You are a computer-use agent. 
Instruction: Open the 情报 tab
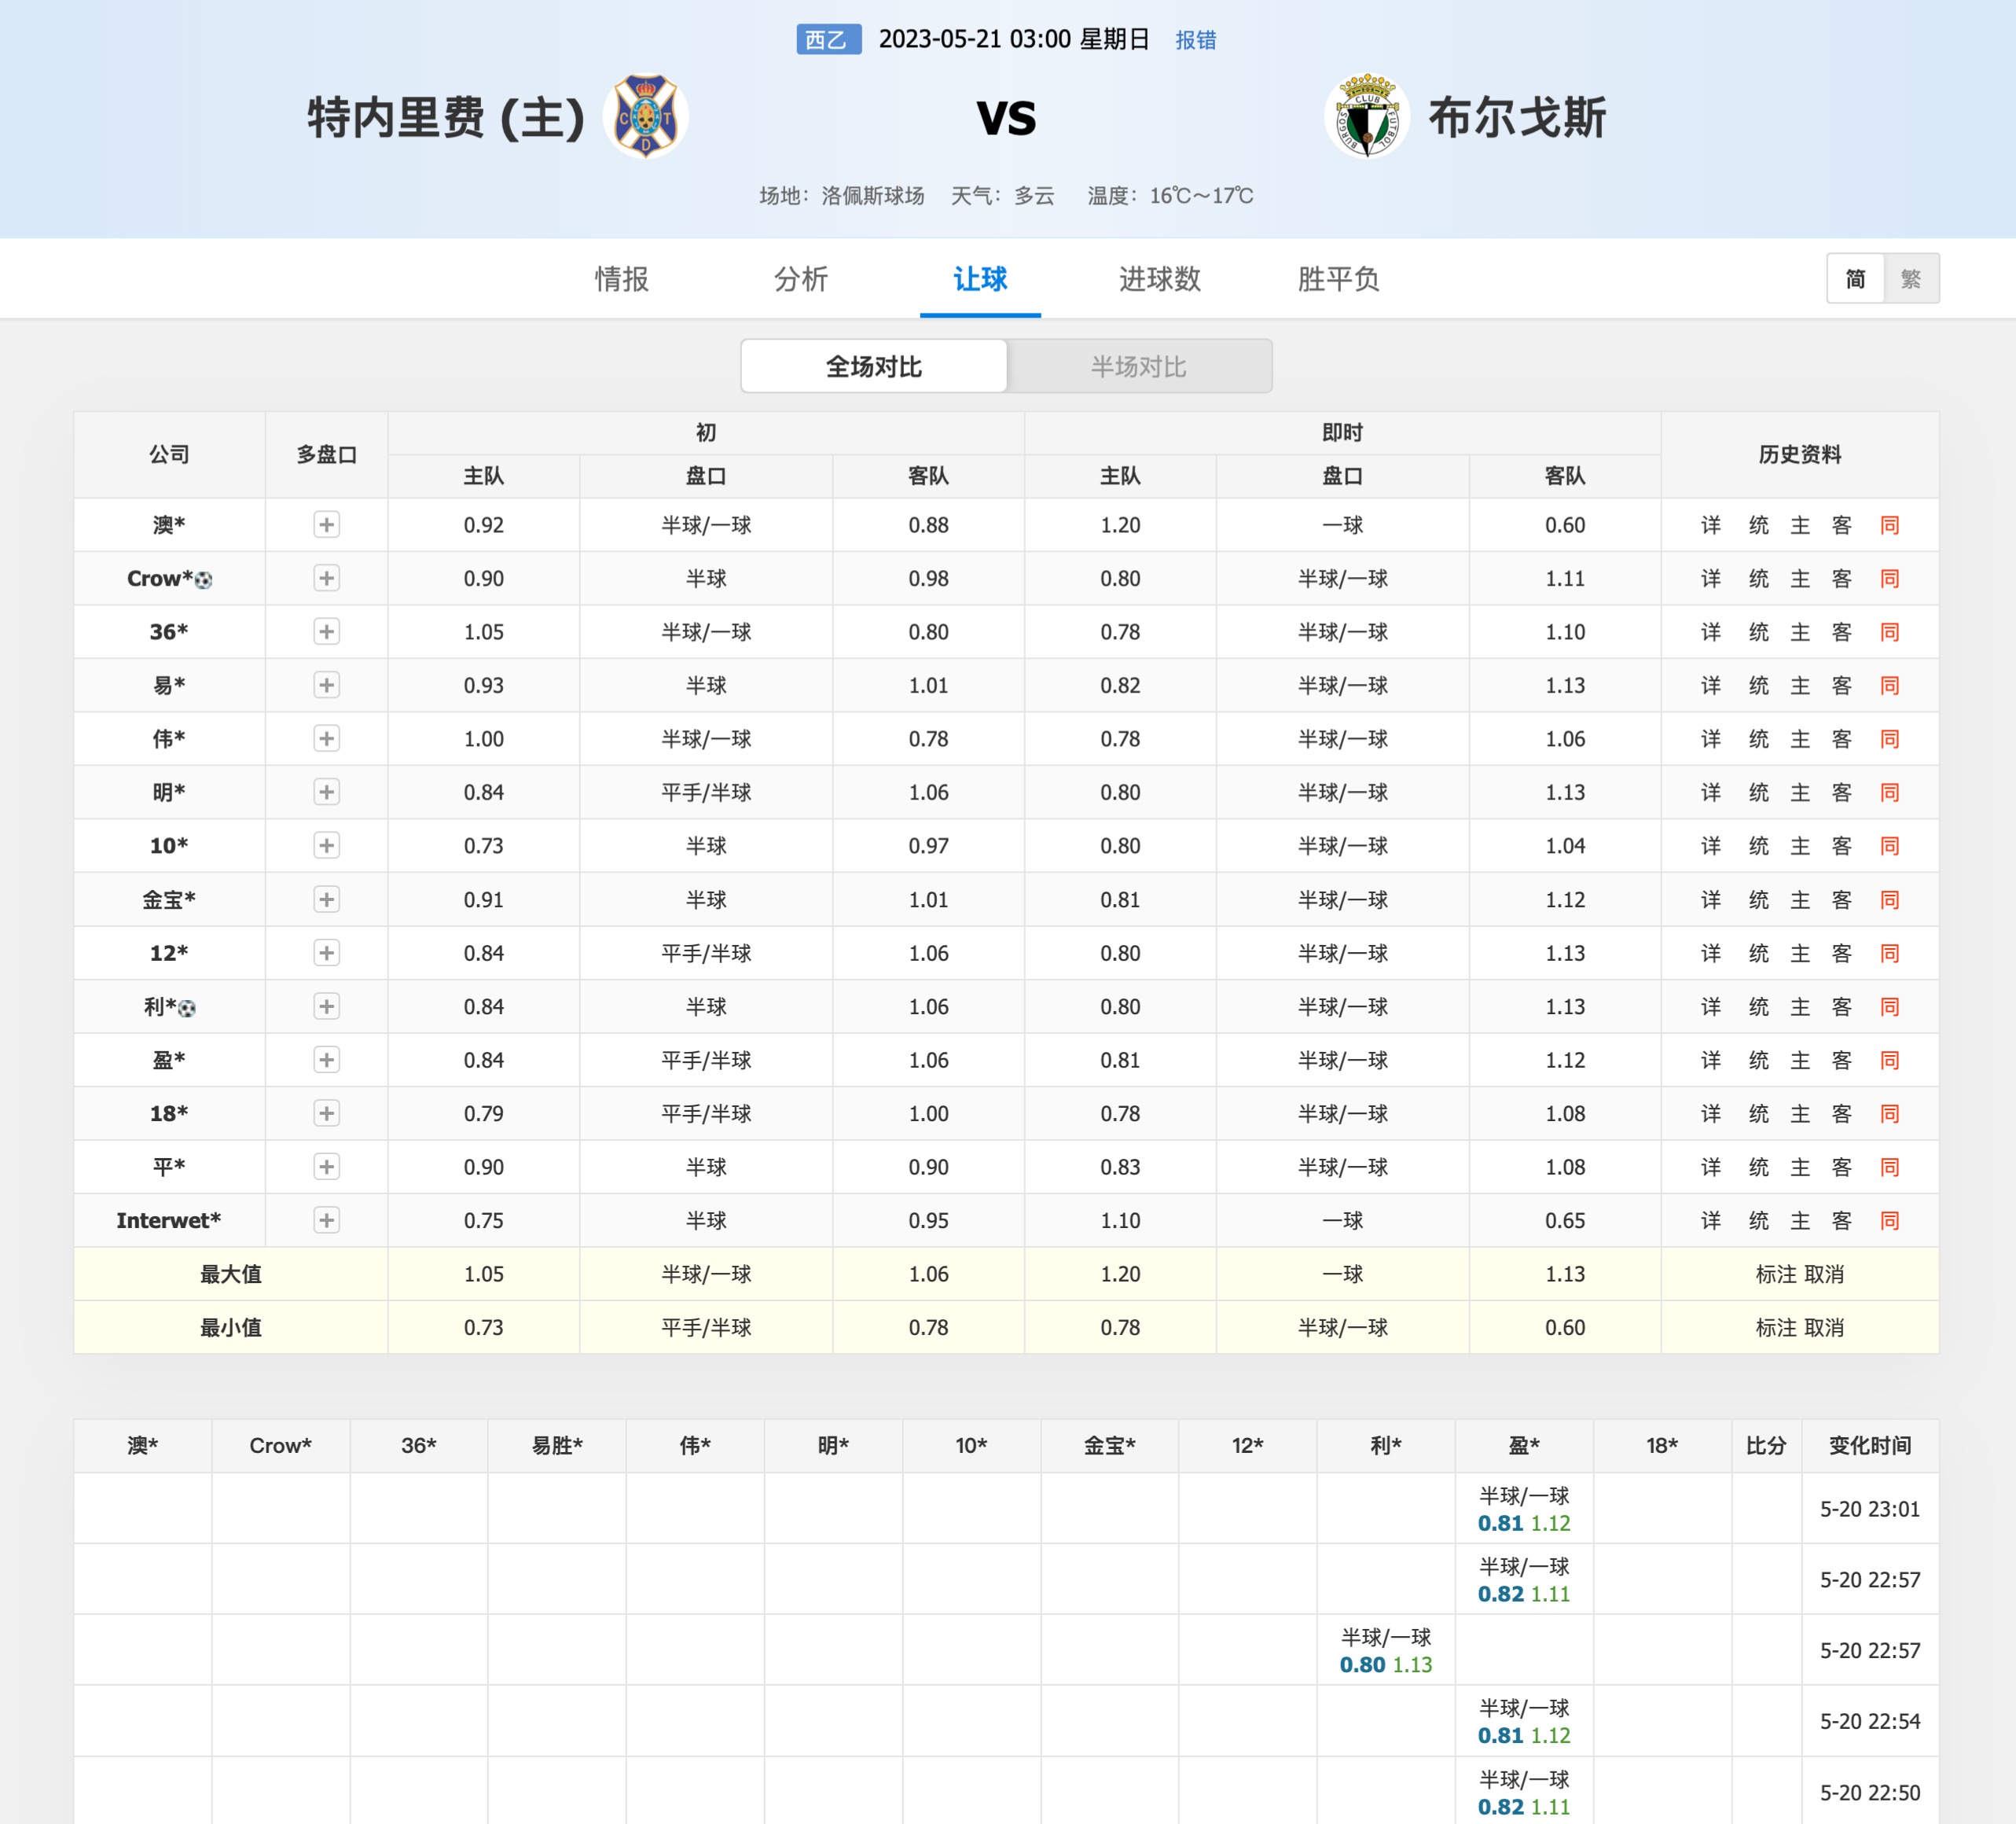pyautogui.click(x=621, y=278)
